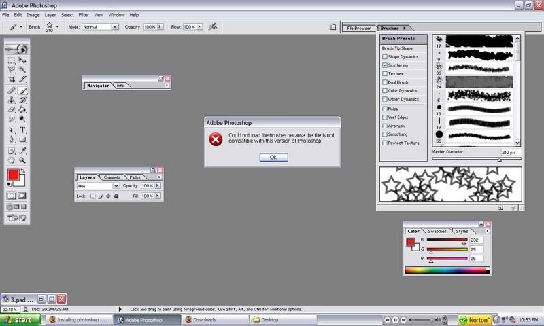Select the Crop tool
The height and width of the screenshot is (326, 544).
click(x=12, y=79)
